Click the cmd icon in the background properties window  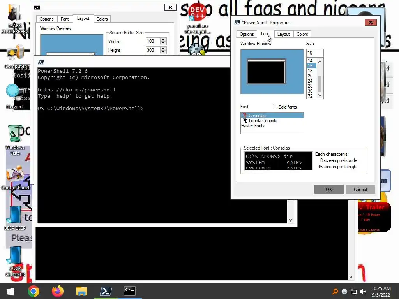click(x=37, y=7)
